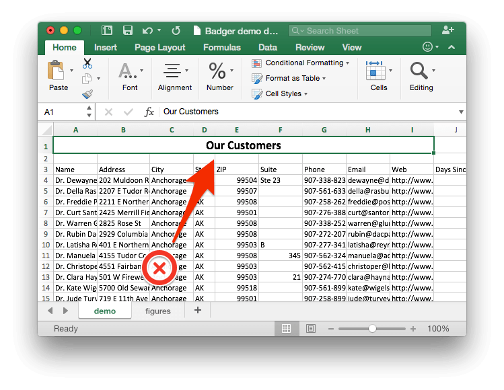Select the merged Our Customers cell
Viewport: 504px width, 390px height.
click(244, 145)
